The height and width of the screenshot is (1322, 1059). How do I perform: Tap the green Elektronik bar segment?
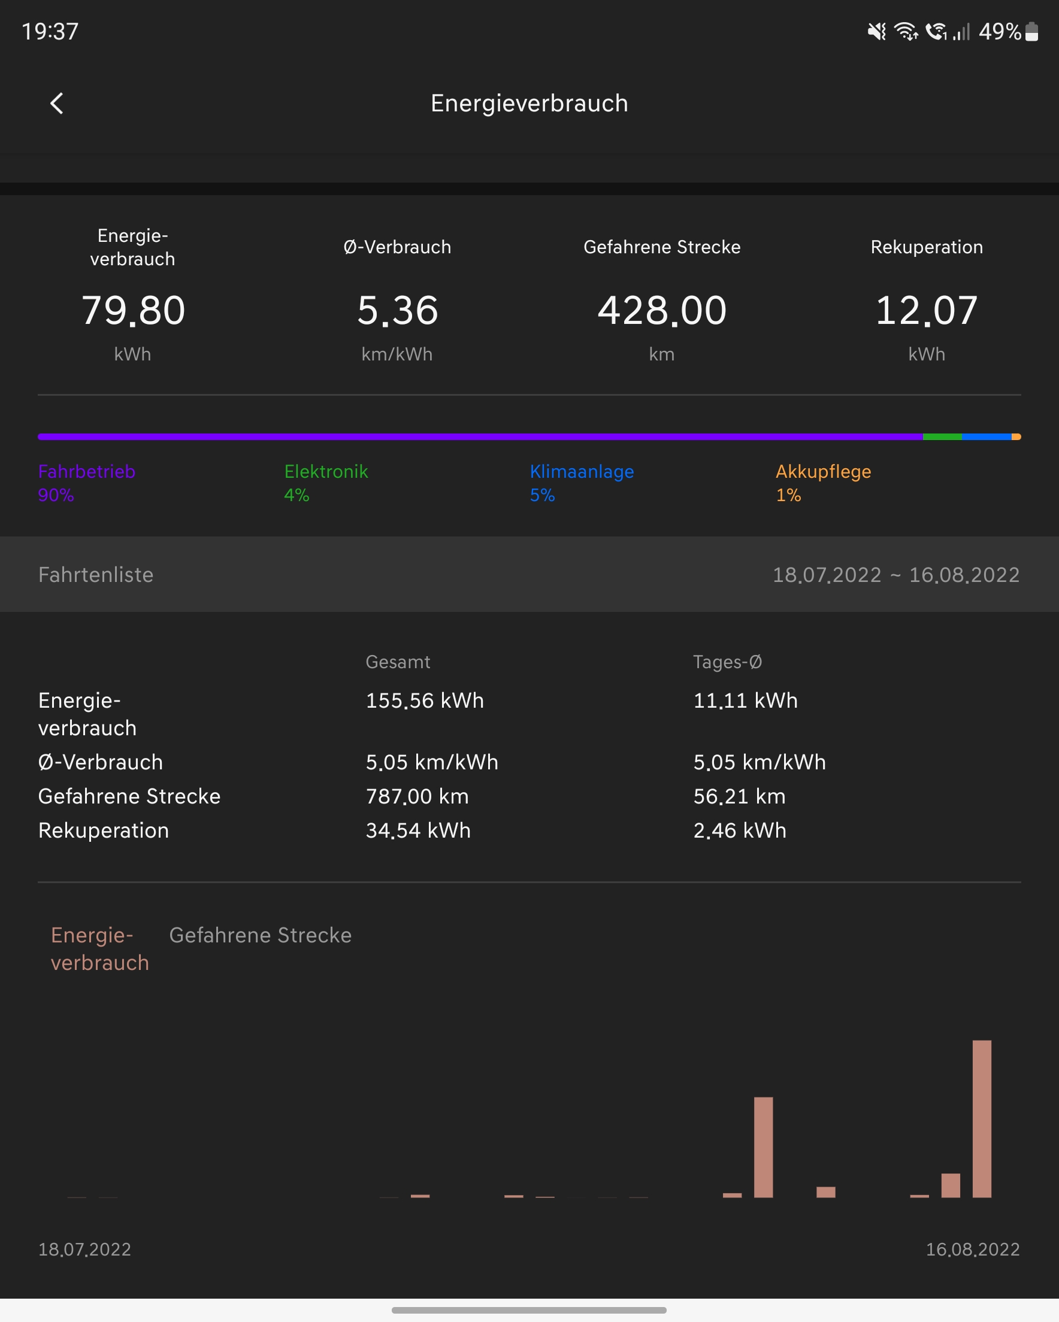click(942, 436)
